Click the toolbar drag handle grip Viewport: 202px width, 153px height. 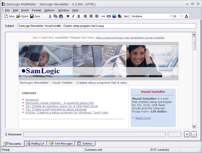(3, 16)
